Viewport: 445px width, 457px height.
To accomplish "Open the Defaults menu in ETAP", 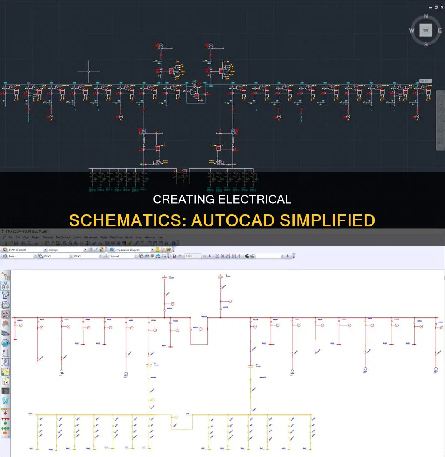I will coord(48,237).
